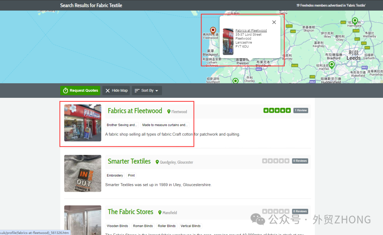The height and width of the screenshot is (235, 383).
Task: Select the Brother Sewing and... tag
Action: (x=122, y=125)
